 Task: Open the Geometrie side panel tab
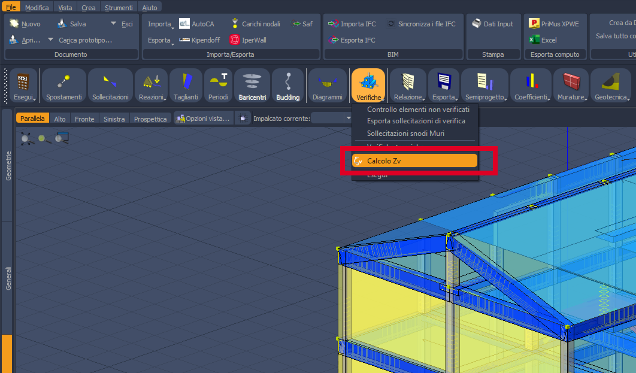coord(8,166)
